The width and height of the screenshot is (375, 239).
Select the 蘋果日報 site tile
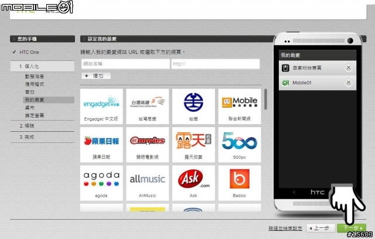[101, 145]
